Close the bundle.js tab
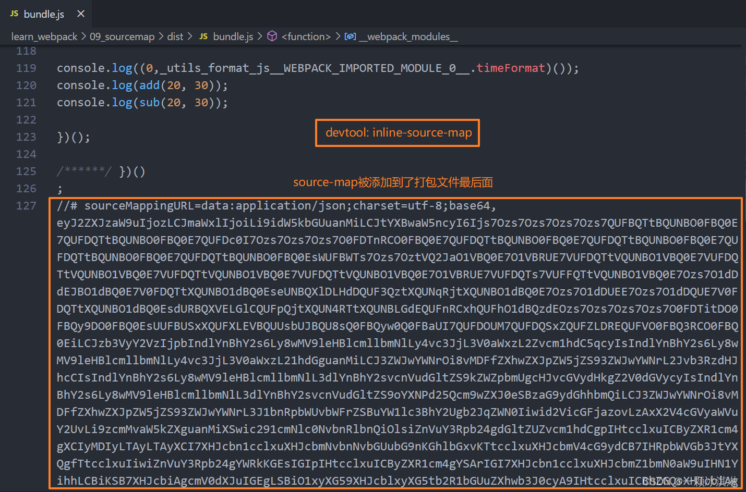 coord(81,14)
